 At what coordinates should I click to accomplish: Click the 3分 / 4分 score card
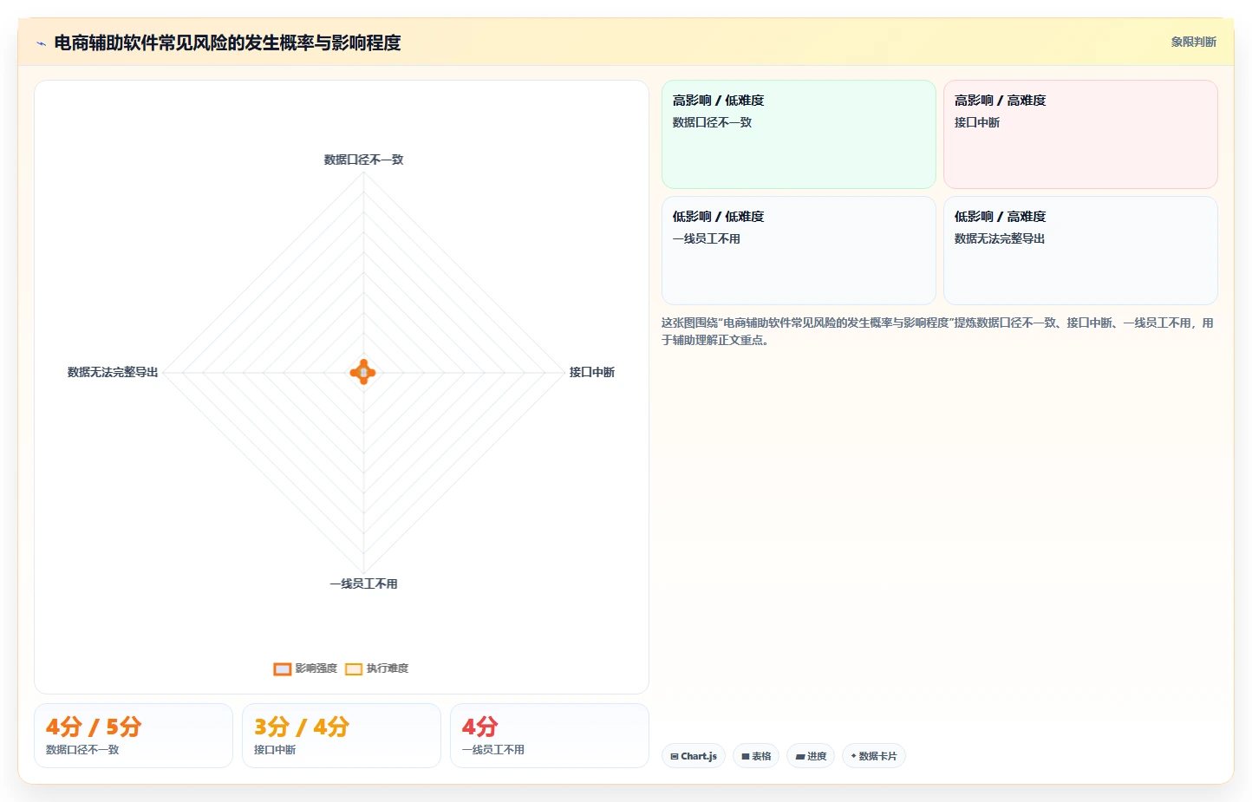pos(342,735)
